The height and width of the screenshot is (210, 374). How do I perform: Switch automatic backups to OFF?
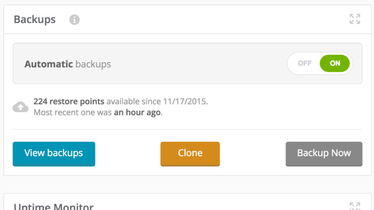click(305, 63)
